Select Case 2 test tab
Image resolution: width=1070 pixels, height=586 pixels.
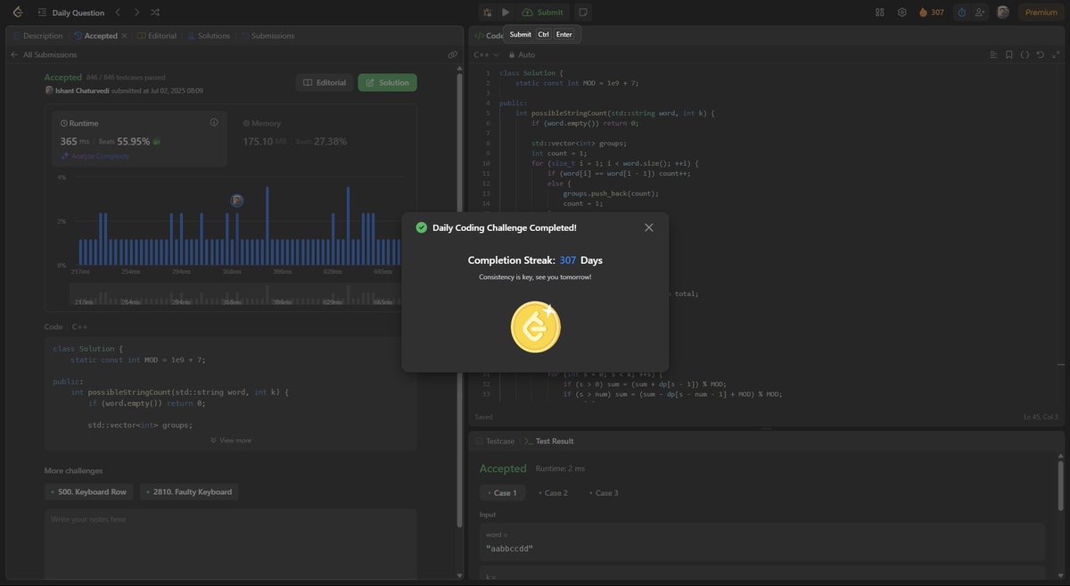(553, 492)
